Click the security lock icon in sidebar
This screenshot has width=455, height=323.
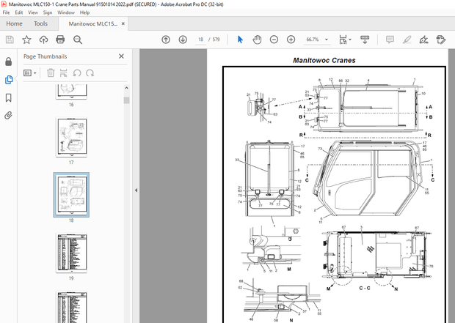(9, 62)
